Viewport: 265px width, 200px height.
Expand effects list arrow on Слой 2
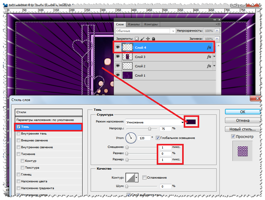tap(214, 66)
